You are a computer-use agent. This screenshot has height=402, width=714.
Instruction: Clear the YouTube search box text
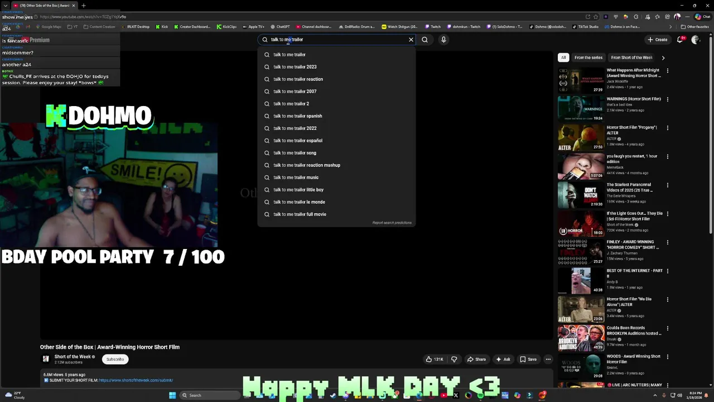pyautogui.click(x=411, y=40)
